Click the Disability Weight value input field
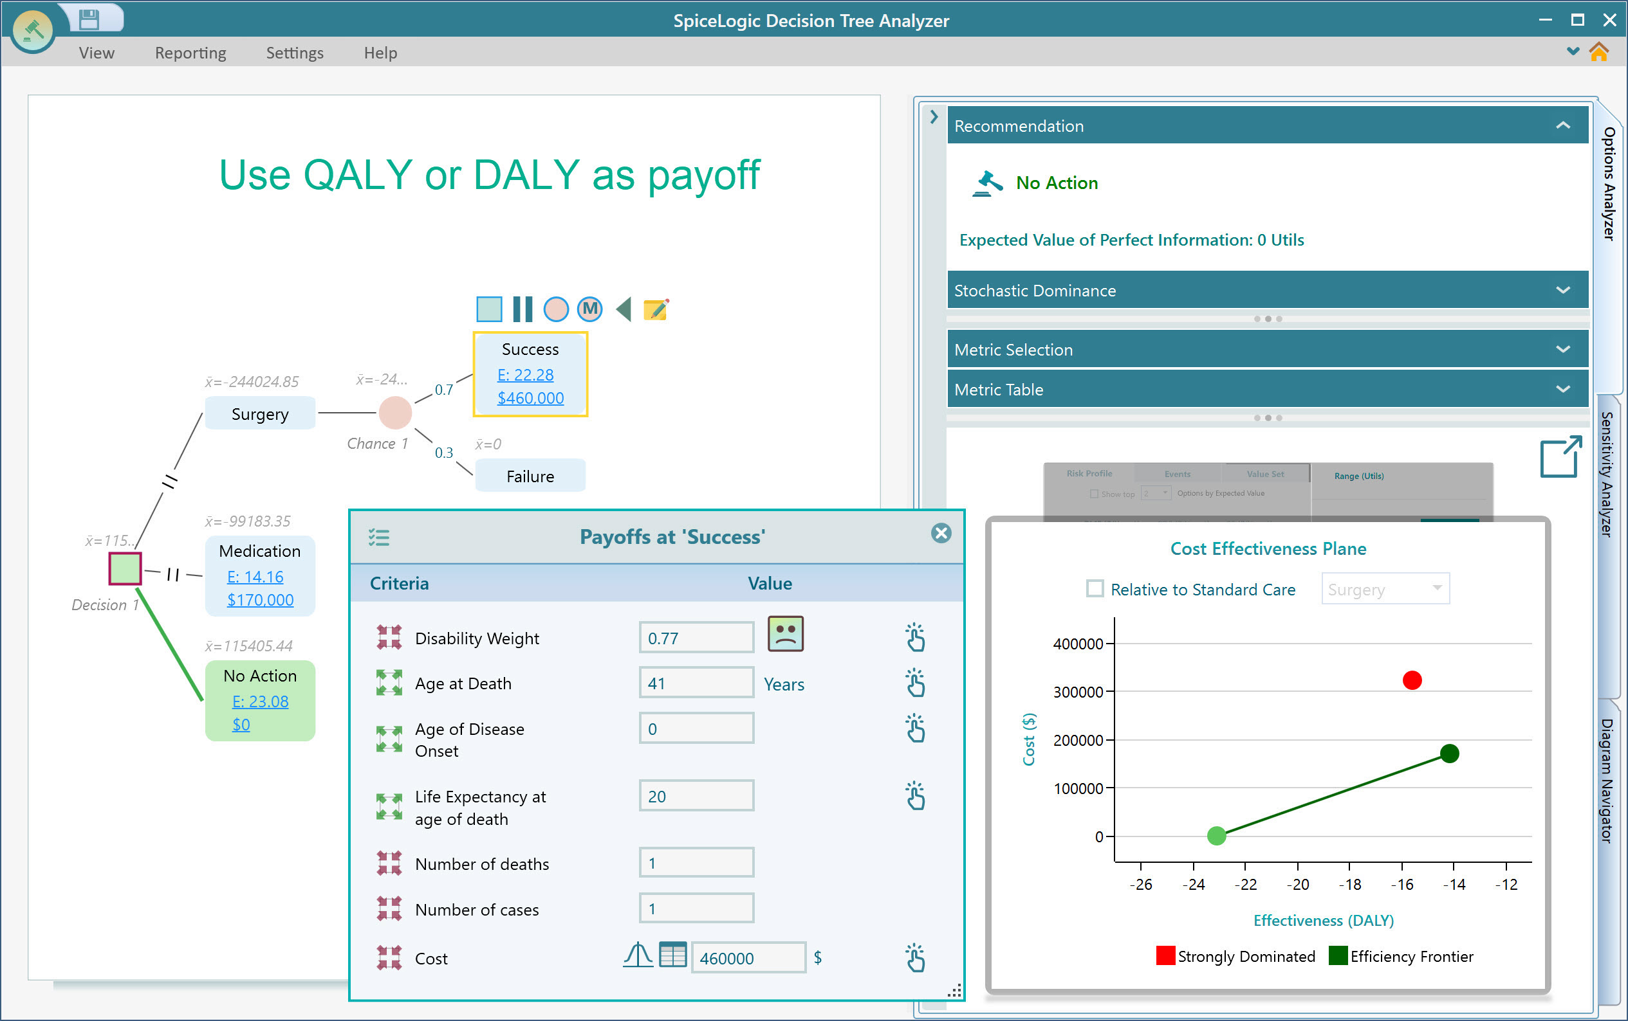Viewport: 1628px width, 1021px height. (x=694, y=637)
